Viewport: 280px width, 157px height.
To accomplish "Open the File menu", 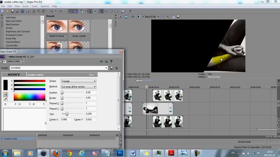I will (3, 6).
